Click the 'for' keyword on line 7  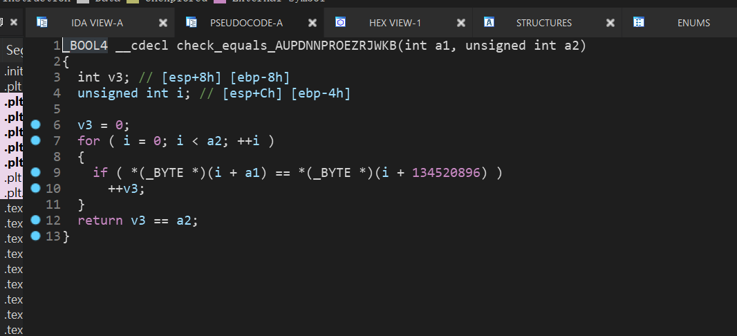pyautogui.click(x=88, y=141)
